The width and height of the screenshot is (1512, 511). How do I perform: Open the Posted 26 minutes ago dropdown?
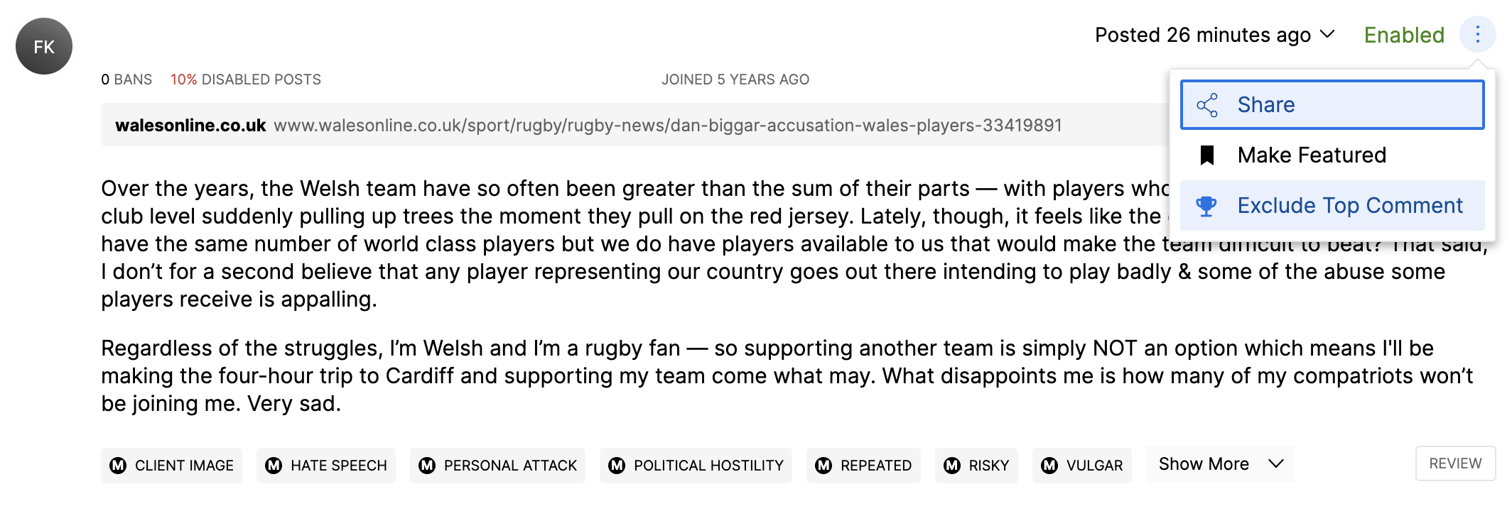tap(1215, 35)
